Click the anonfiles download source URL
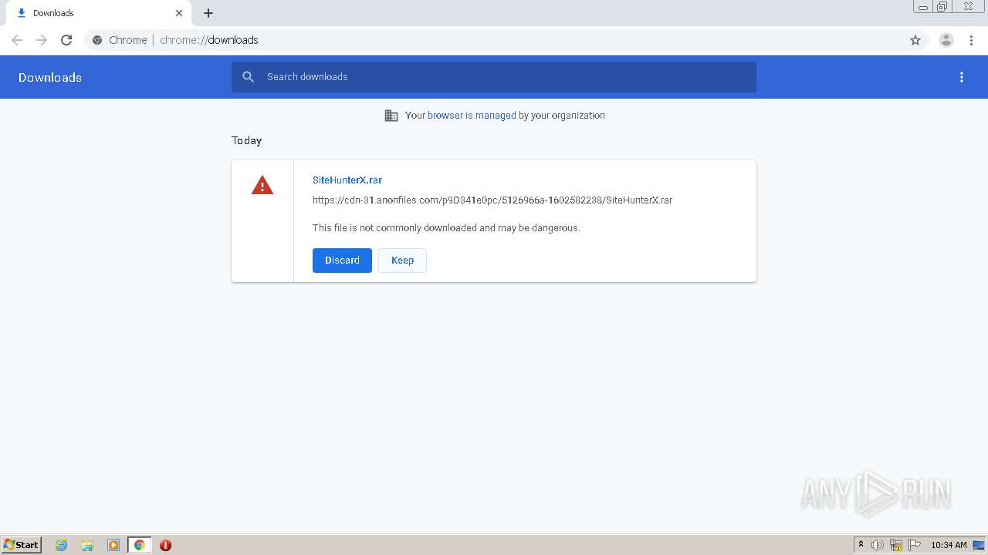988x555 pixels. coord(492,200)
